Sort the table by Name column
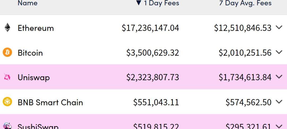This screenshot has width=287, height=129. [x=28, y=3]
